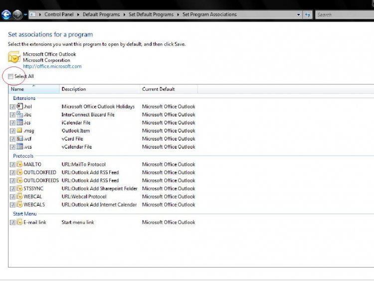
Task: Click the Back navigation arrow
Action: click(x=6, y=14)
